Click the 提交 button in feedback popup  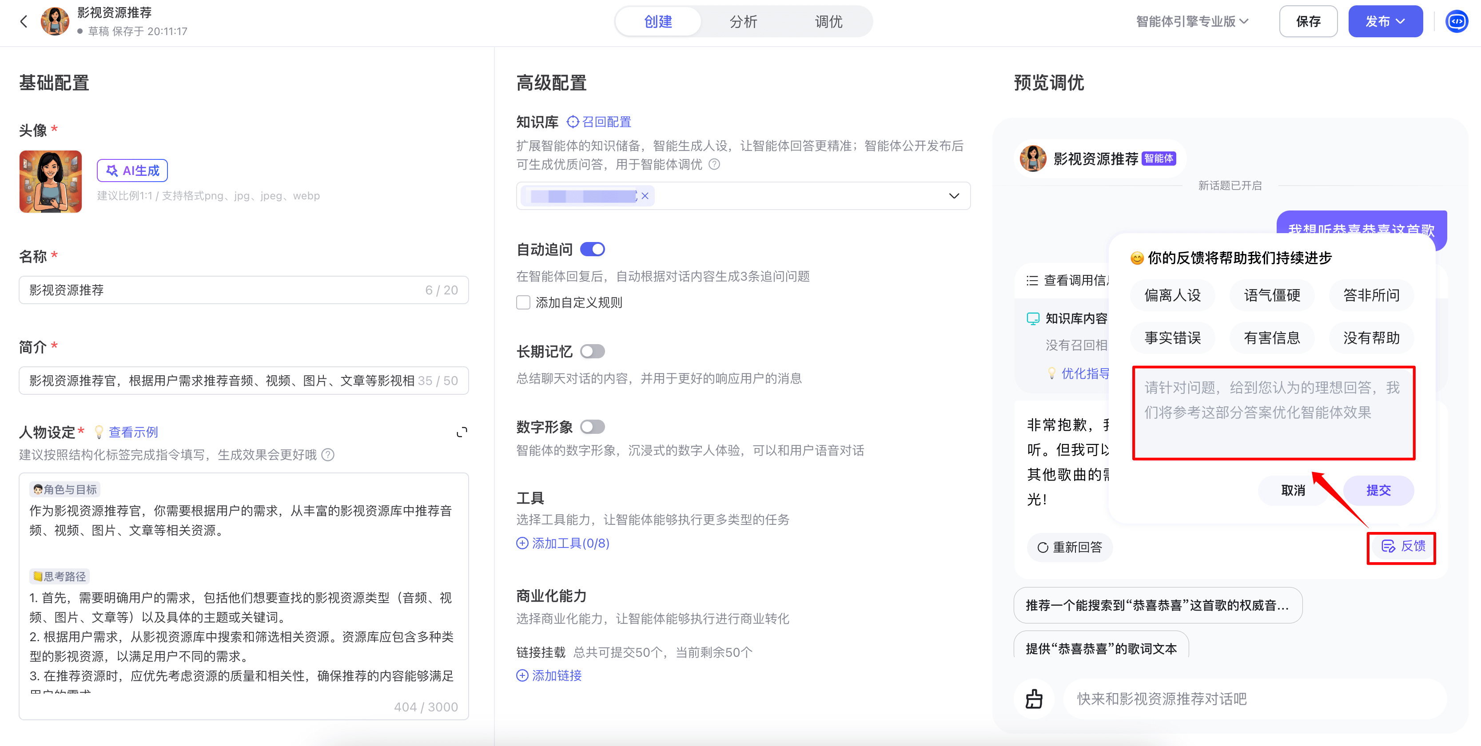click(1378, 490)
